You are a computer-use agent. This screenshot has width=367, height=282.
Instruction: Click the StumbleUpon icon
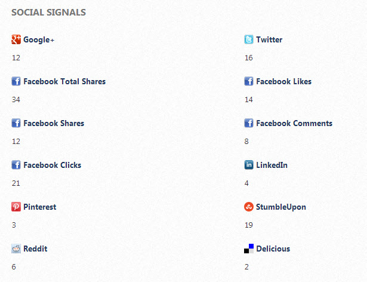click(x=249, y=207)
